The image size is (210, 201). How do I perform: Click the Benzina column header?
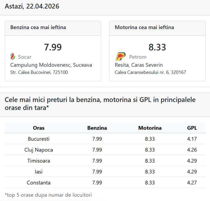pyautogui.click(x=97, y=128)
